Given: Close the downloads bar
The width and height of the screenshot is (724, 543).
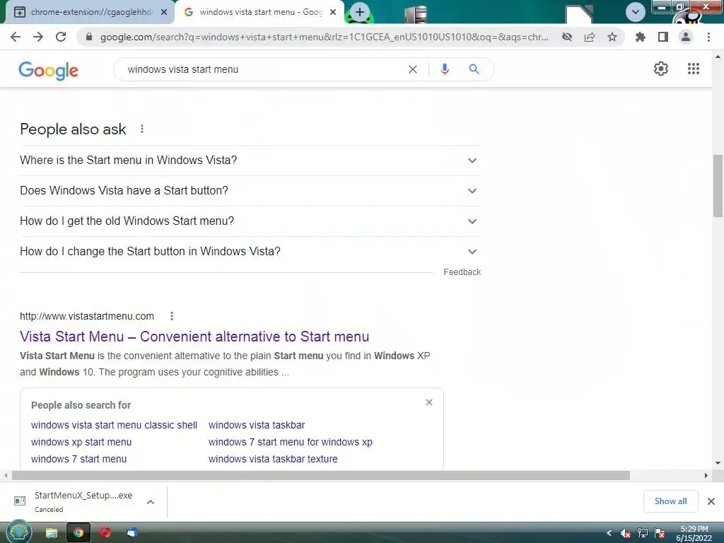Looking at the screenshot, I should [711, 501].
